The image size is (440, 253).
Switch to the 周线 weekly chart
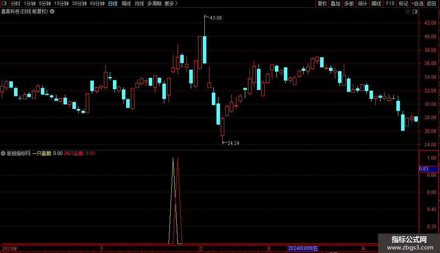pos(126,4)
